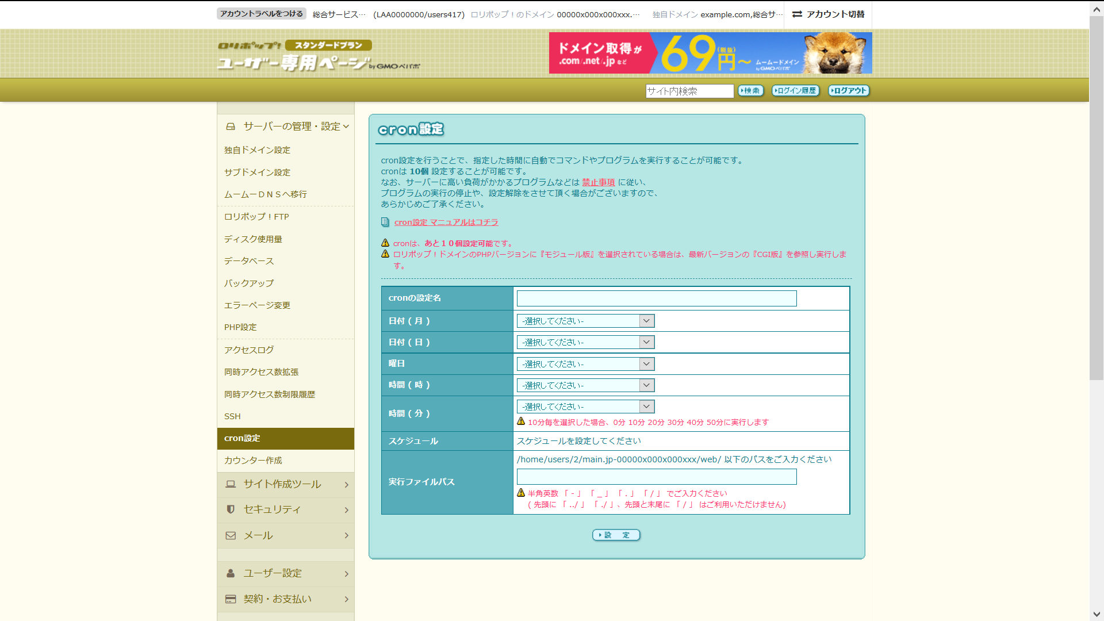Click the domain ad banner with dog

pos(710,53)
